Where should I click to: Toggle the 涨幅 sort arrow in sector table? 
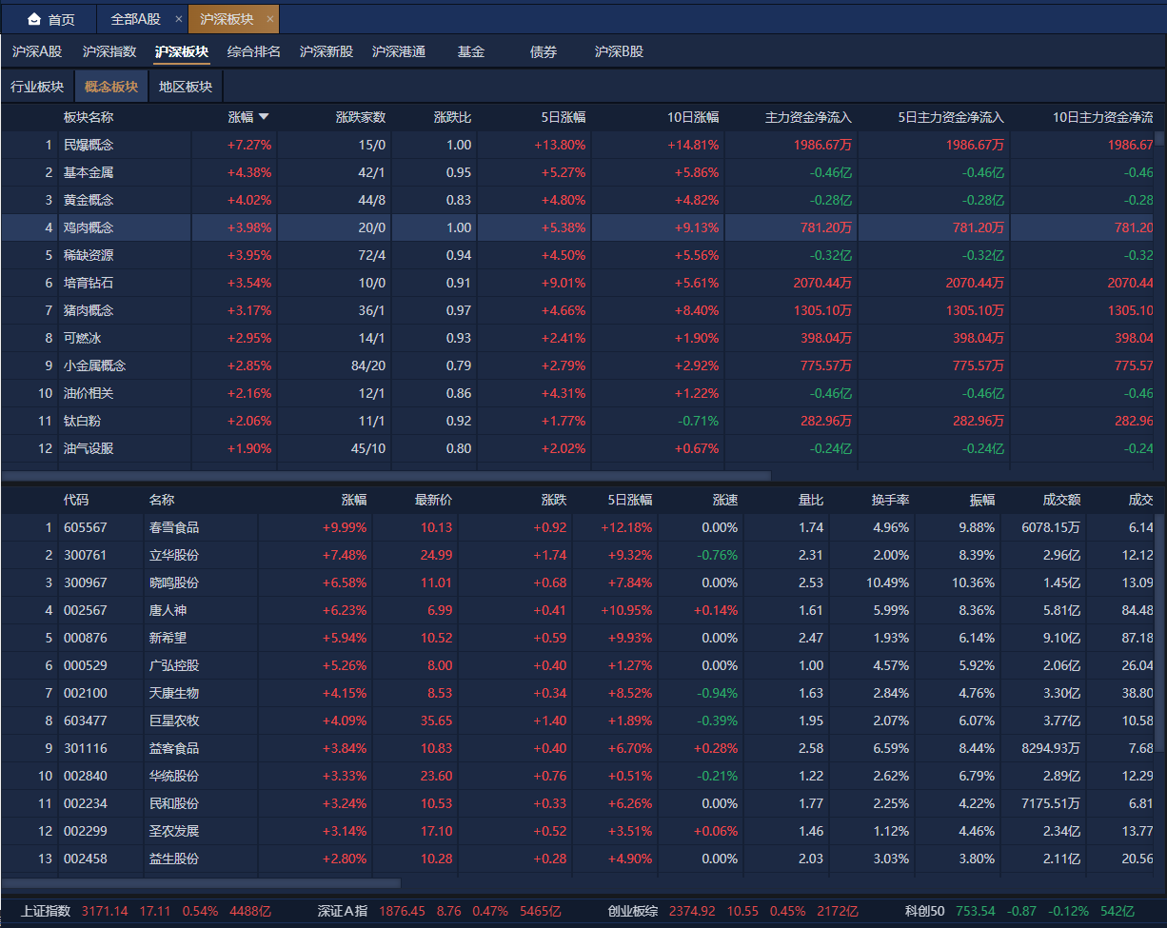pos(264,117)
